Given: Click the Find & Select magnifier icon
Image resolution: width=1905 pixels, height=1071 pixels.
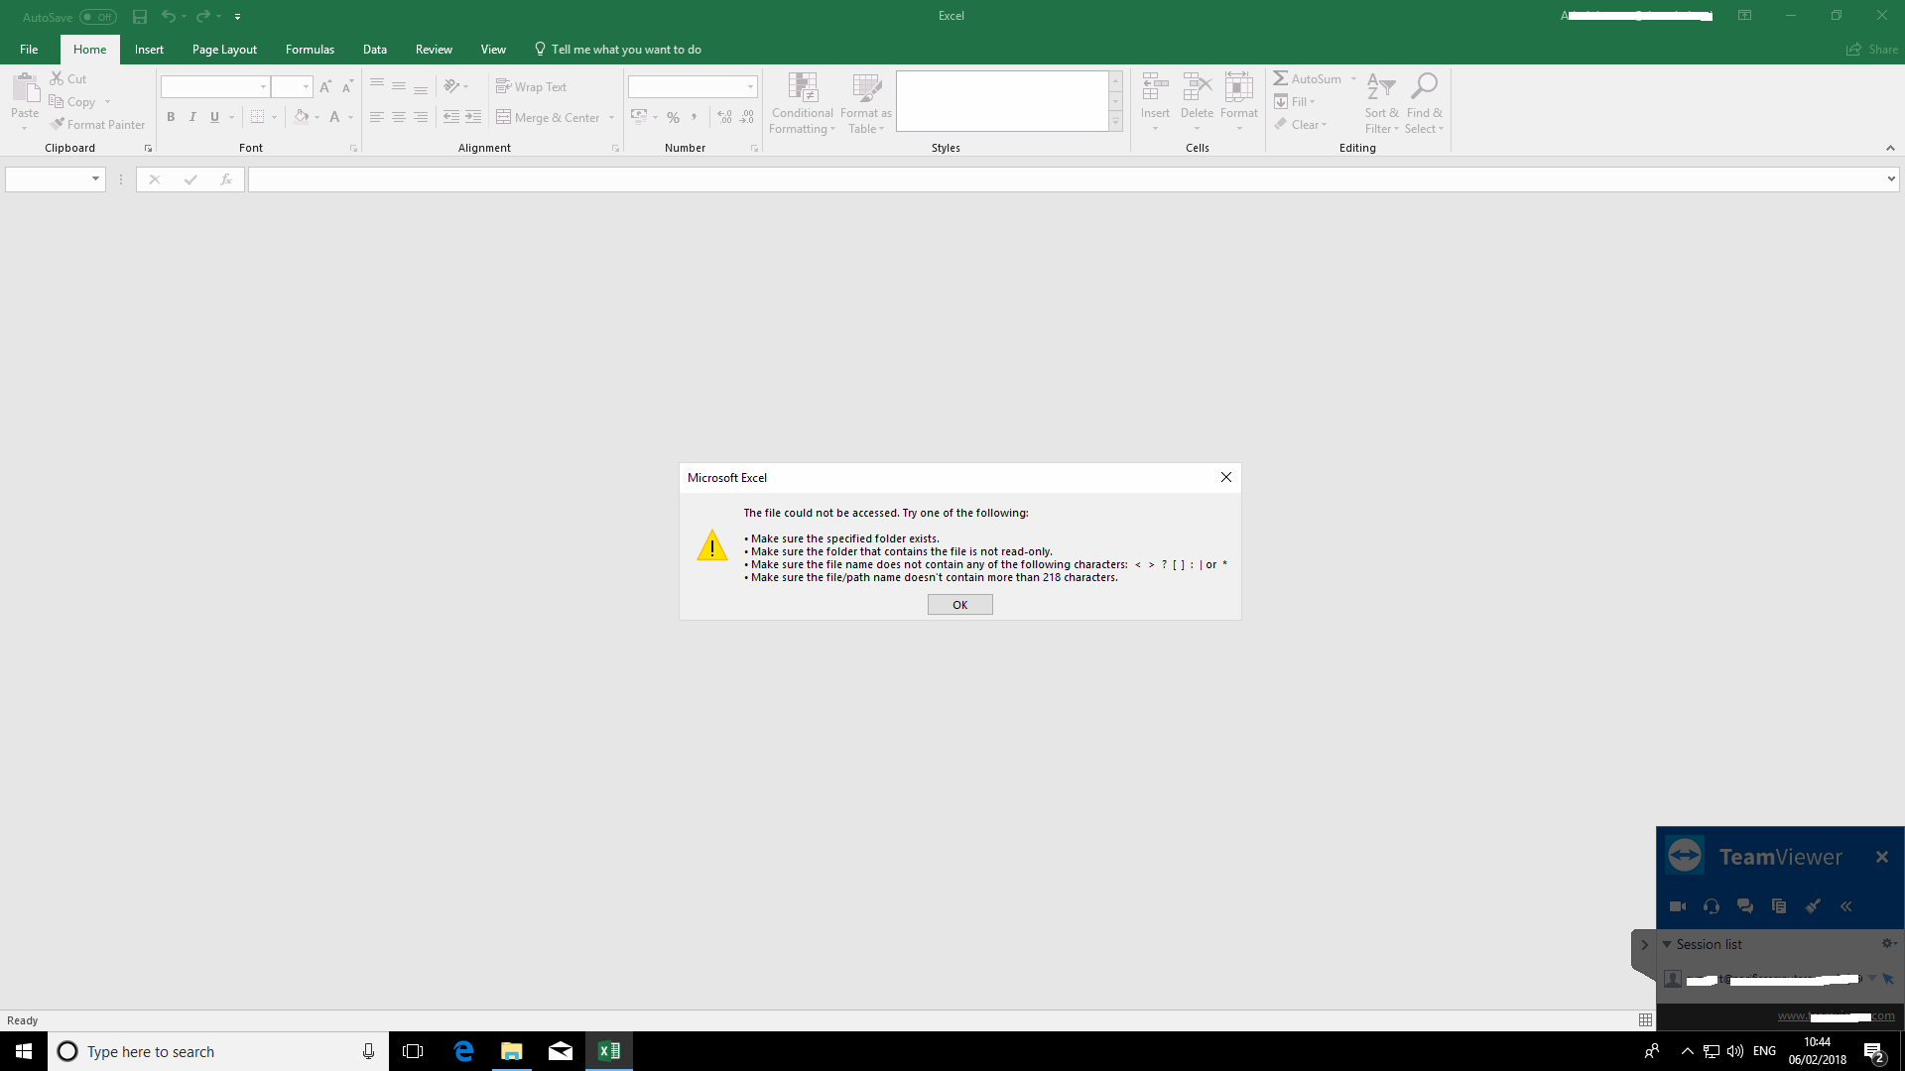Looking at the screenshot, I should pyautogui.click(x=1424, y=87).
